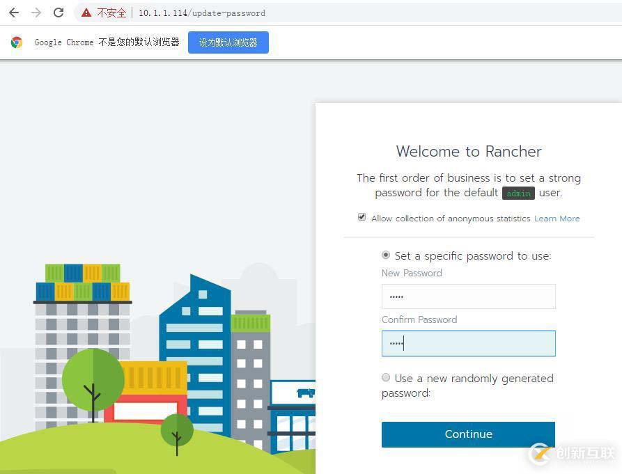Viewport: 622px width, 474px height.
Task: Click the stacked shipping containers illustration
Action: pyautogui.click(x=83, y=283)
